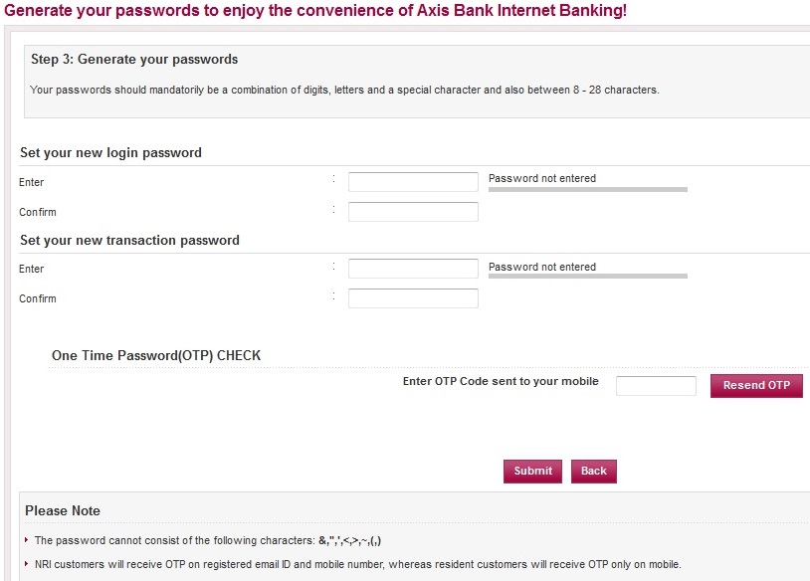Click the Resend OTP button
The height and width of the screenshot is (581, 810).
point(756,386)
